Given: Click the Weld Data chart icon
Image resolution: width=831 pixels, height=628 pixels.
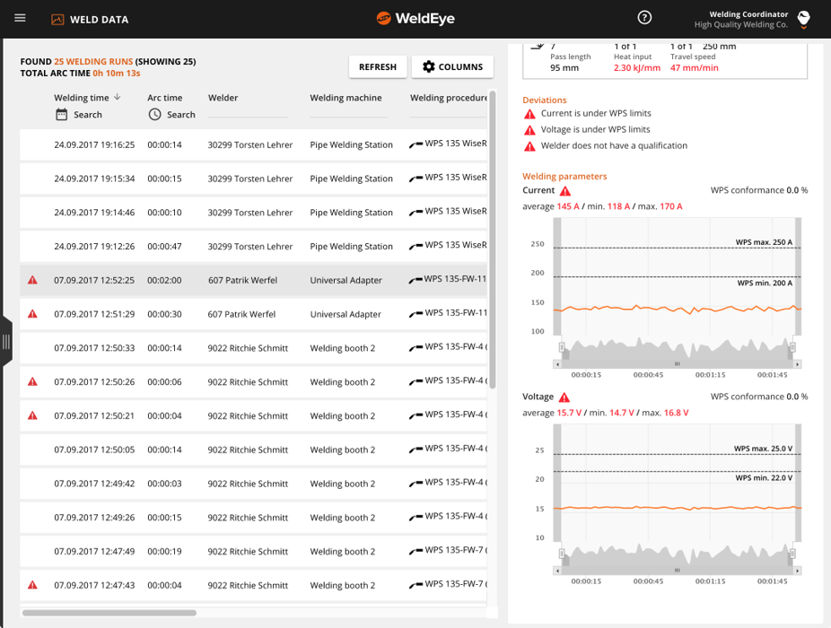Looking at the screenshot, I should [57, 20].
